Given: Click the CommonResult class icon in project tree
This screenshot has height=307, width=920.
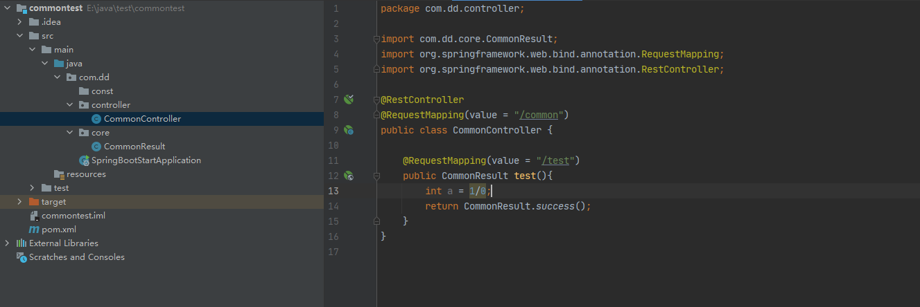Looking at the screenshot, I should pyautogui.click(x=96, y=147).
